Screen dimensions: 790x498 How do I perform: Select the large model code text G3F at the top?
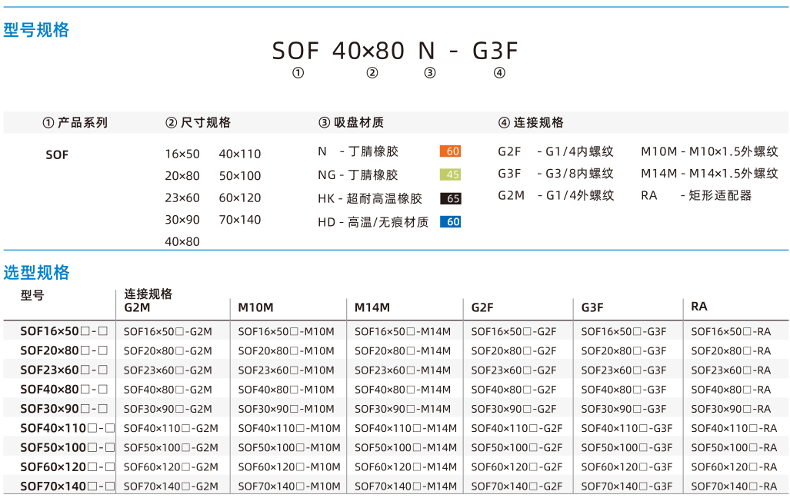(495, 51)
